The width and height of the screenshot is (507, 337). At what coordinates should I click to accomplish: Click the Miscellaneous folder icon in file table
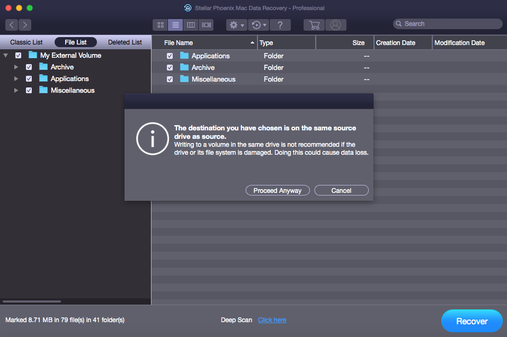click(x=184, y=78)
